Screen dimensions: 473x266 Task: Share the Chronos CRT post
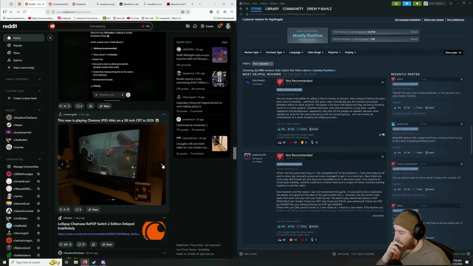pyautogui.click(x=92, y=209)
